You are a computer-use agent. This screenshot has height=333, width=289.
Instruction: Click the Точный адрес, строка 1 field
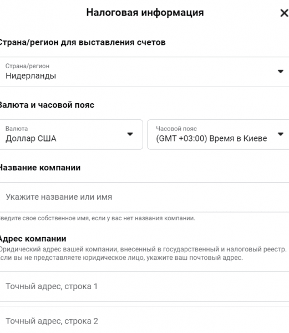coord(144,286)
